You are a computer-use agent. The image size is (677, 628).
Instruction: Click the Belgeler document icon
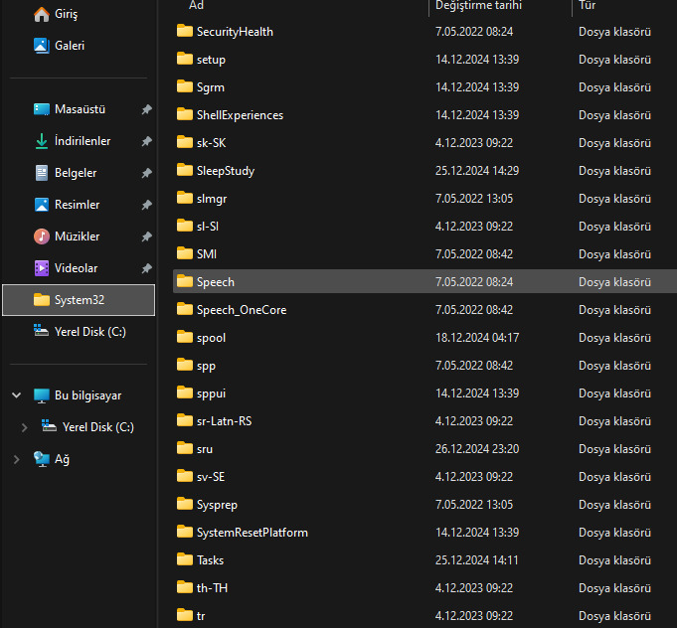coord(42,173)
